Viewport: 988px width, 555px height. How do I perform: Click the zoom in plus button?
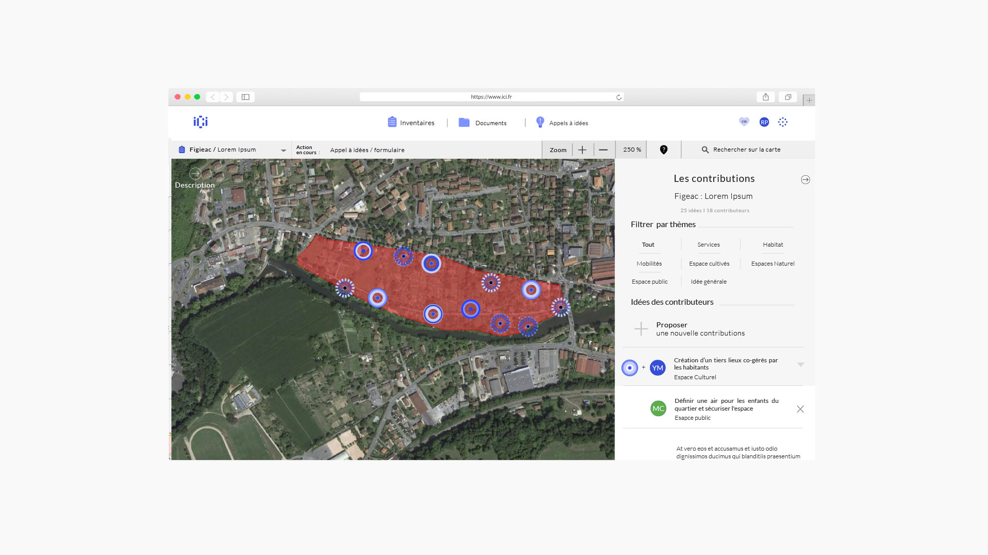(582, 150)
